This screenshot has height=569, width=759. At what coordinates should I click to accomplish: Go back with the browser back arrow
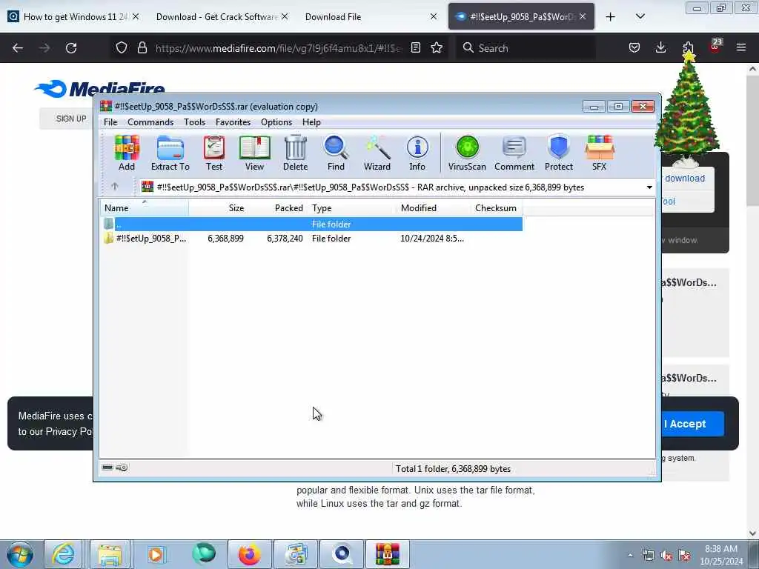[x=18, y=48]
